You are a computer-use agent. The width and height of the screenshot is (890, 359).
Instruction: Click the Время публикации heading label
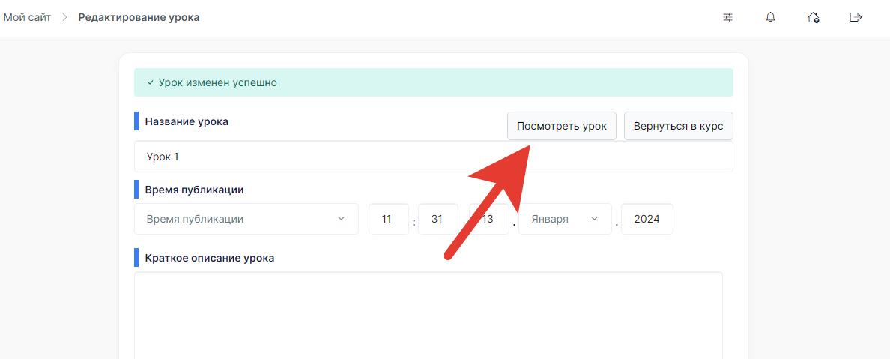194,190
